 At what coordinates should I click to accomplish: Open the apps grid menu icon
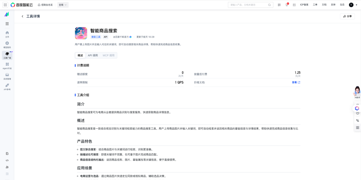(x=5, y=5)
